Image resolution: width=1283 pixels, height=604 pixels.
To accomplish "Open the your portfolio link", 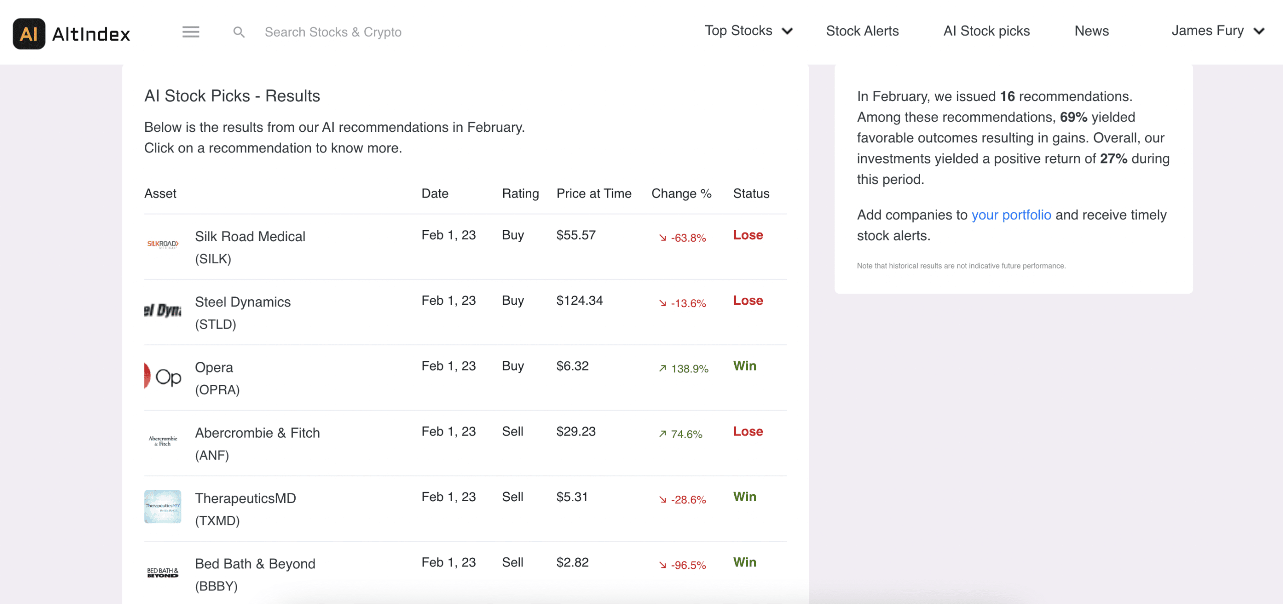I will point(1011,215).
